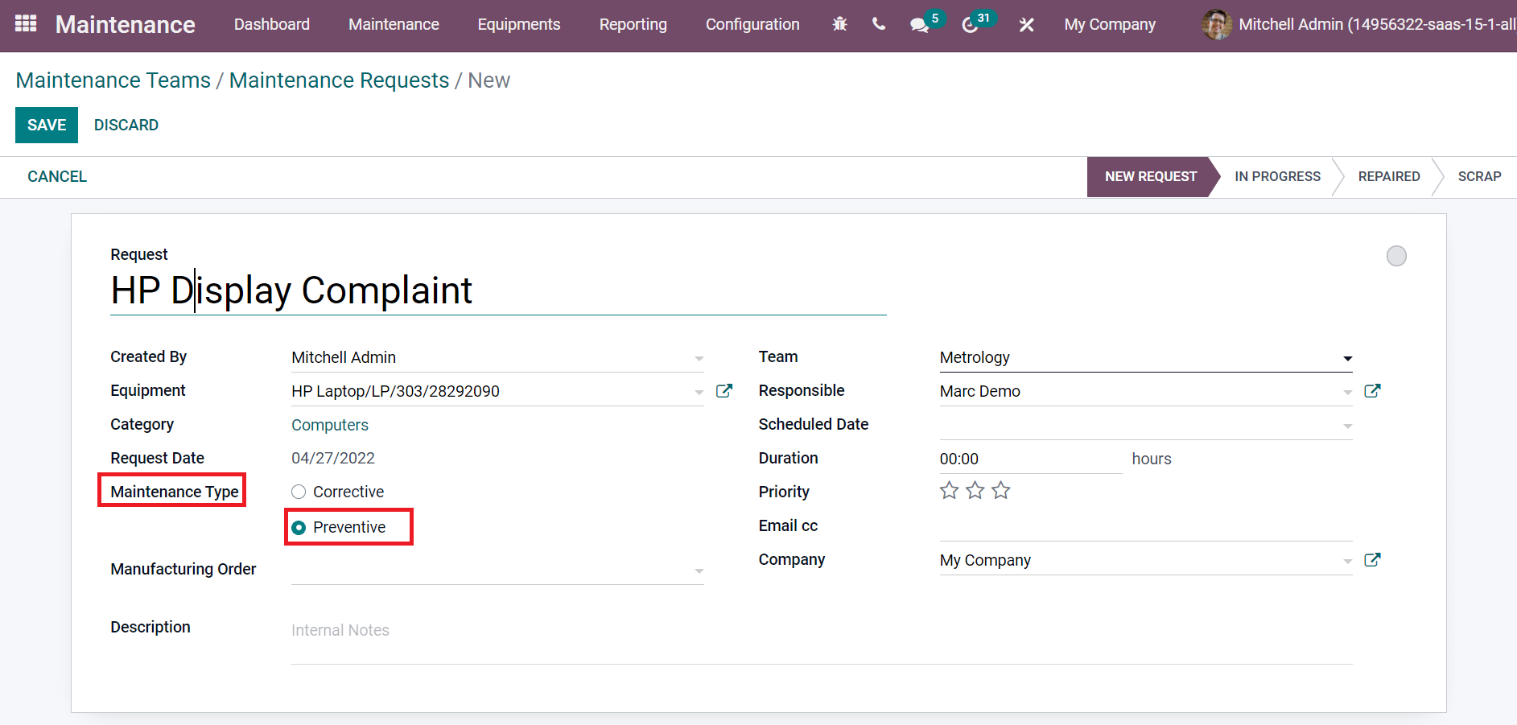Select the Preventive radio button
The width and height of the screenshot is (1517, 725).
point(299,528)
